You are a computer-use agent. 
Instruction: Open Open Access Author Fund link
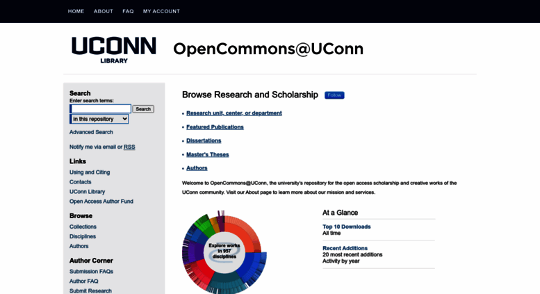101,202
